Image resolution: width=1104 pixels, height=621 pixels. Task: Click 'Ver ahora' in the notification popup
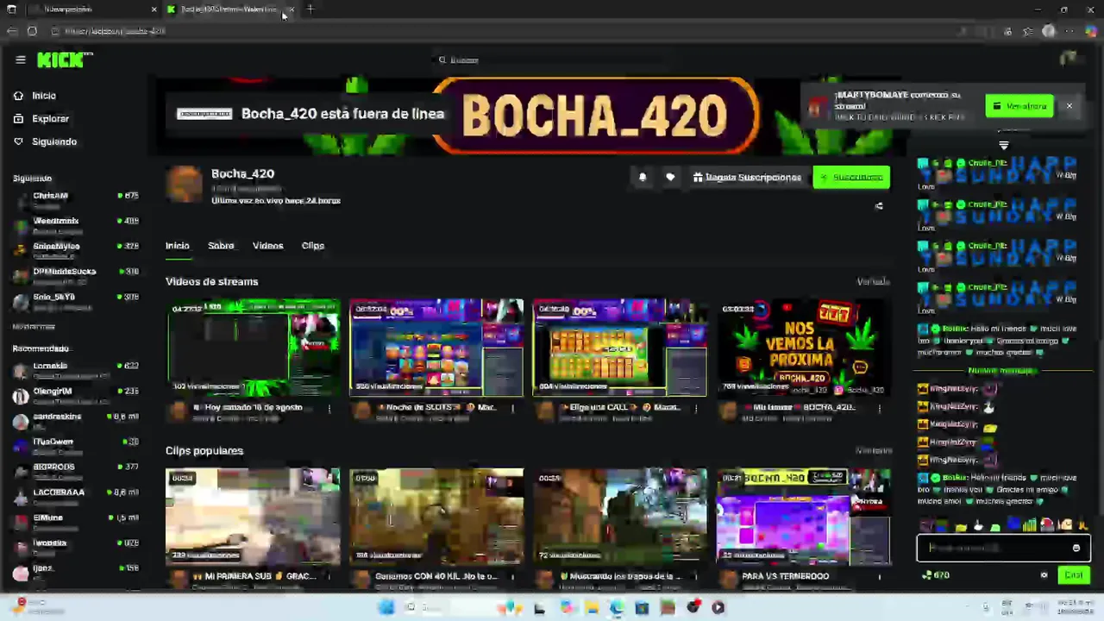coord(1019,106)
